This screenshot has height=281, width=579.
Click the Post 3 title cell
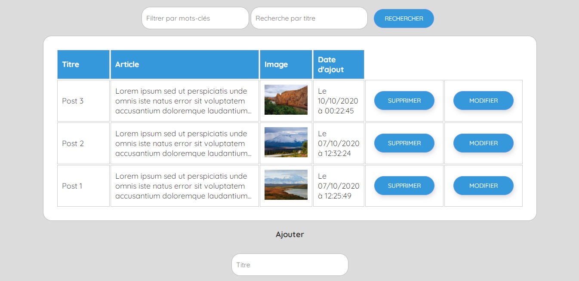click(83, 101)
